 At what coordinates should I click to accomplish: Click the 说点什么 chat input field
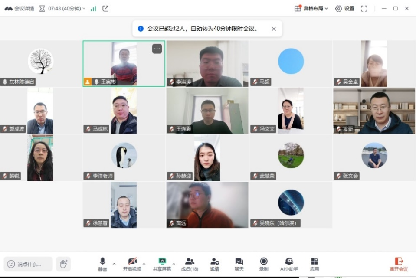point(29,264)
